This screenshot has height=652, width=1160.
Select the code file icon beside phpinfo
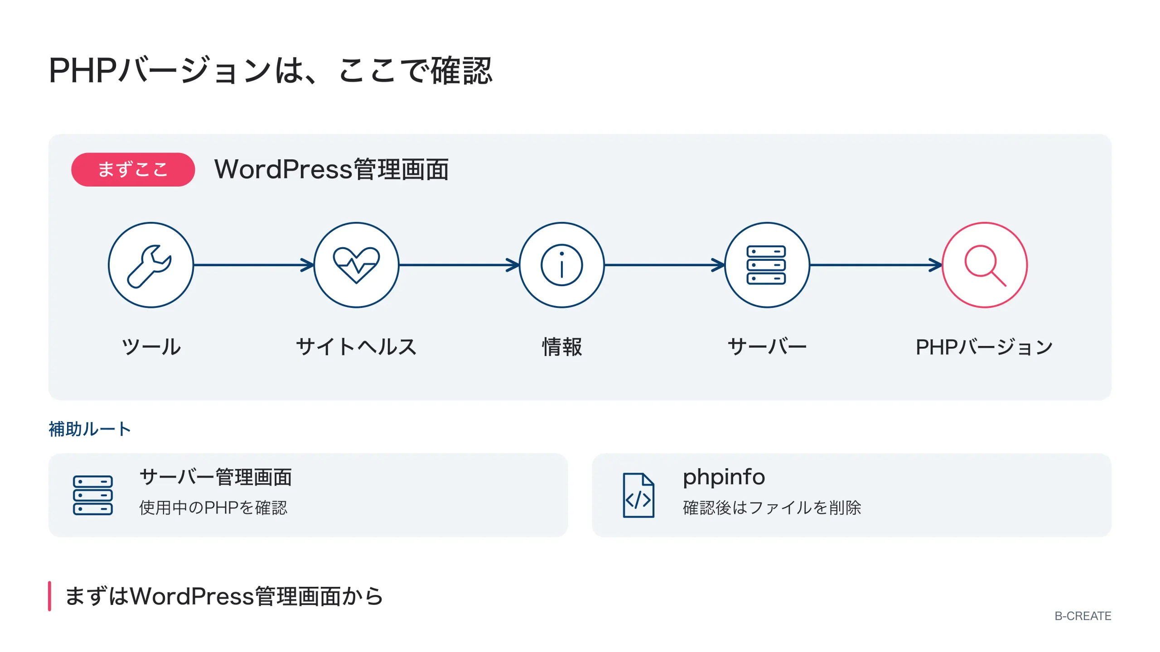638,495
